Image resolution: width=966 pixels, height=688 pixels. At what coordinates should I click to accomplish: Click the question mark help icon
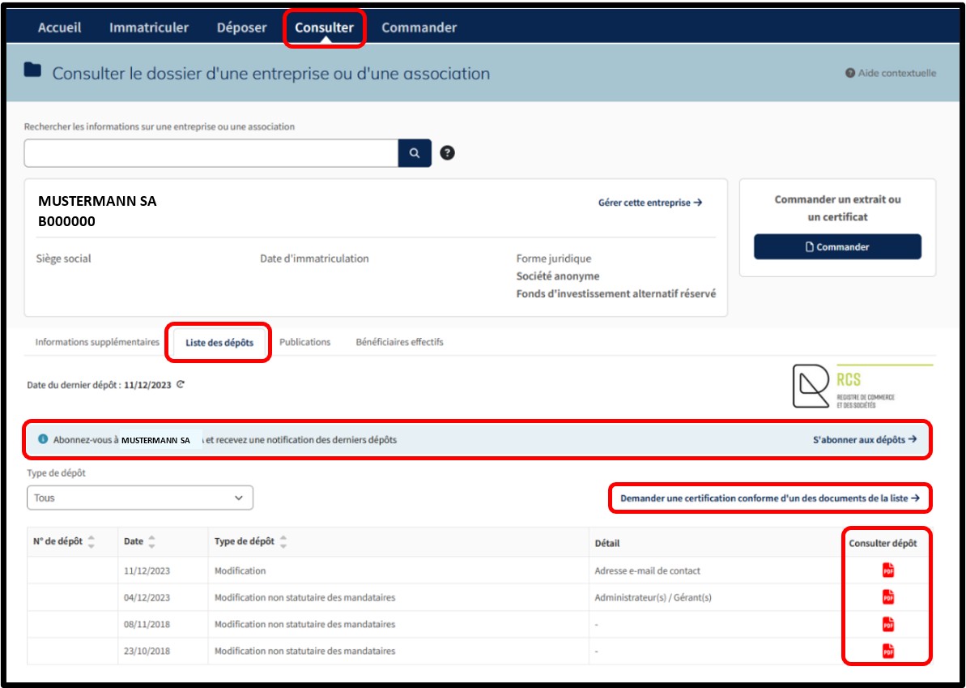[447, 153]
